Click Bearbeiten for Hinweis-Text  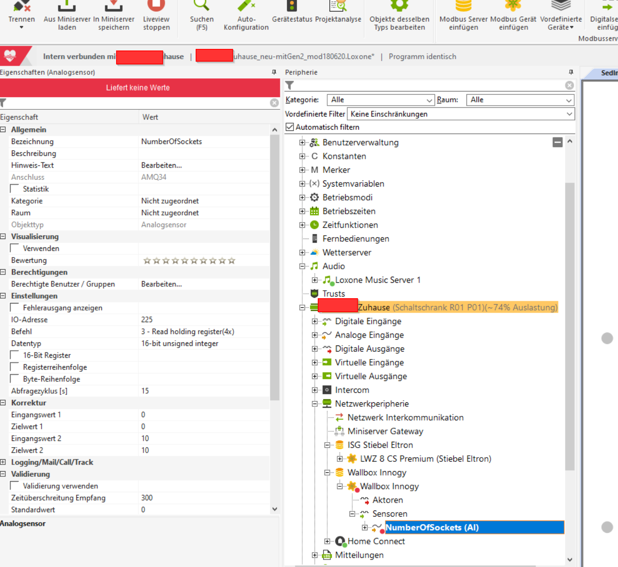(x=161, y=165)
